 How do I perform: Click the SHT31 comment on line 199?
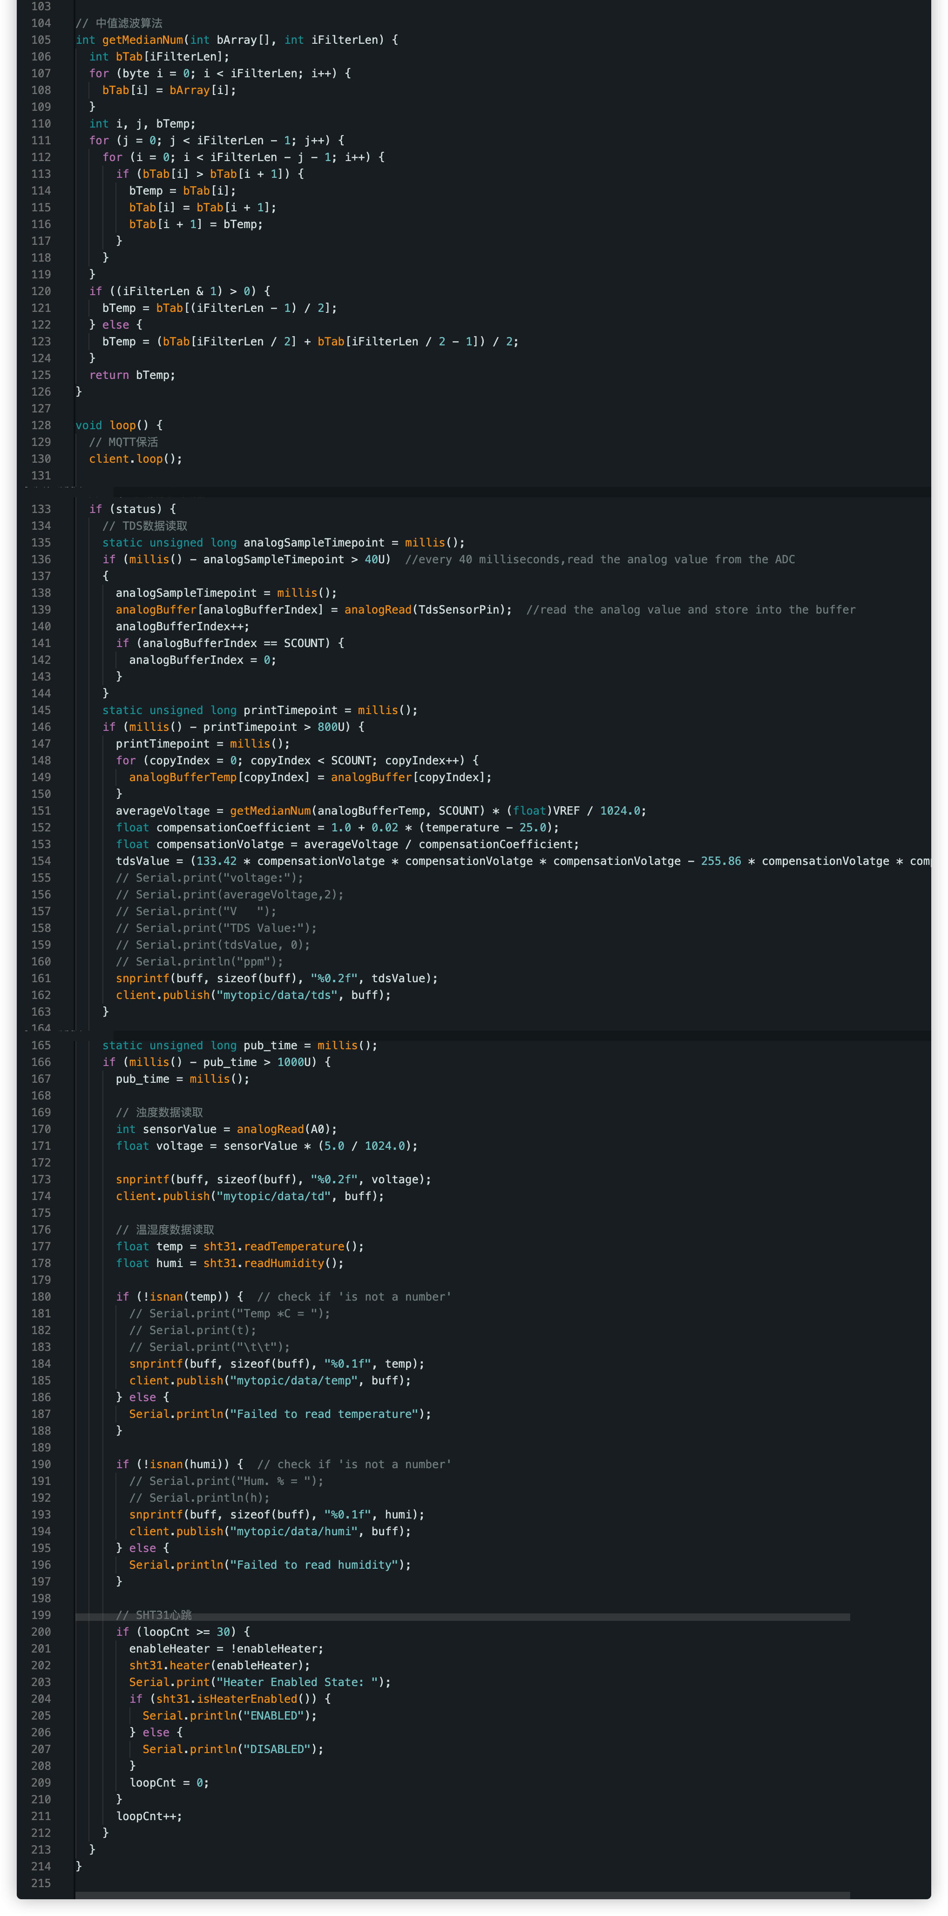coord(154,1615)
